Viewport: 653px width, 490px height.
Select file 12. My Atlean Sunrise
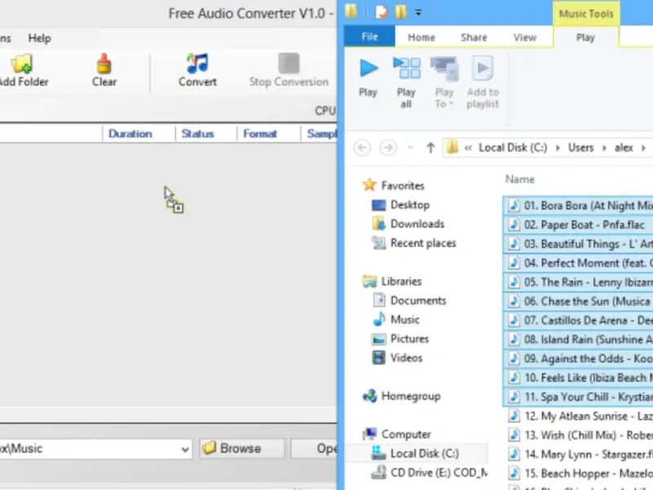[578, 416]
